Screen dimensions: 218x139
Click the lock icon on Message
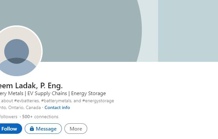32,129
